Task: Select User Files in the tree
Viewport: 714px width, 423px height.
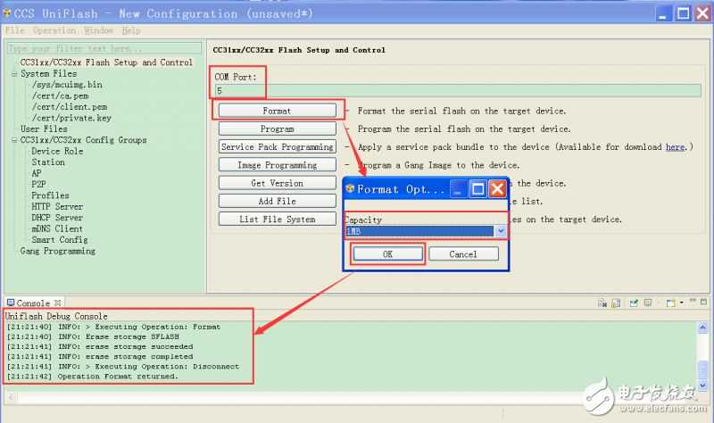Action: pyautogui.click(x=44, y=129)
